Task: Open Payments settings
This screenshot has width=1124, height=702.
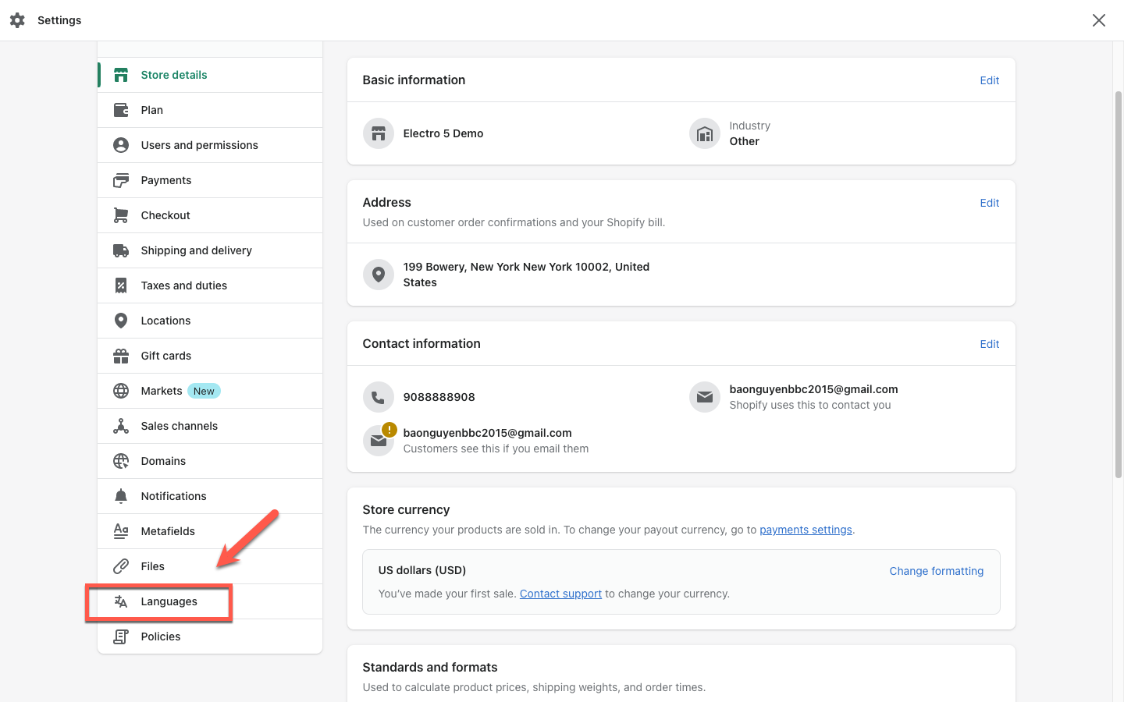Action: point(210,180)
